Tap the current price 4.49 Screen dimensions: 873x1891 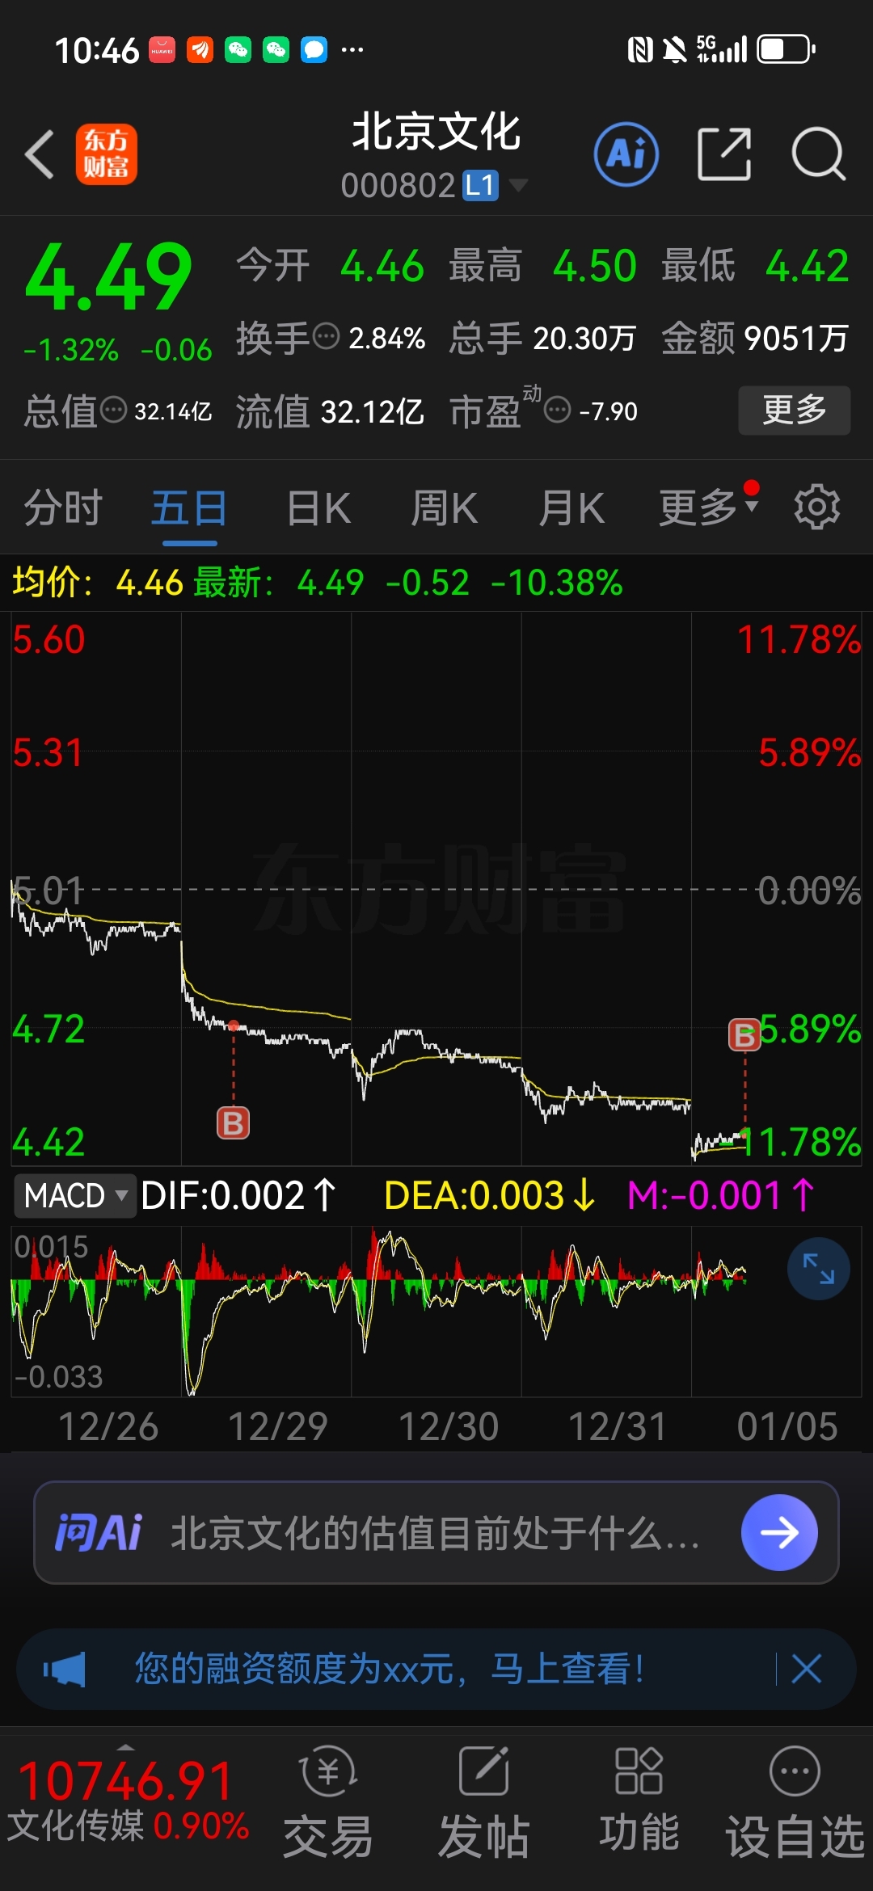108,277
